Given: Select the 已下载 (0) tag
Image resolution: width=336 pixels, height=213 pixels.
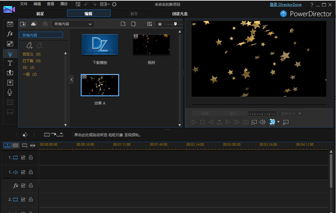Looking at the screenshot, I should (x=31, y=61).
